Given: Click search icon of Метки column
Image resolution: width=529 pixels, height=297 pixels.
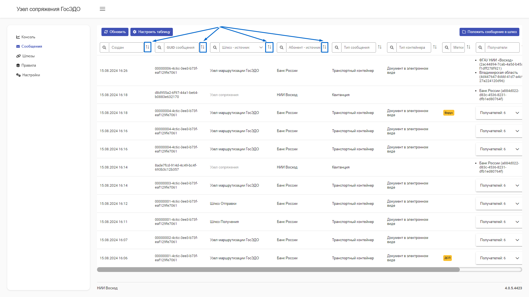Looking at the screenshot, I should (x=447, y=47).
